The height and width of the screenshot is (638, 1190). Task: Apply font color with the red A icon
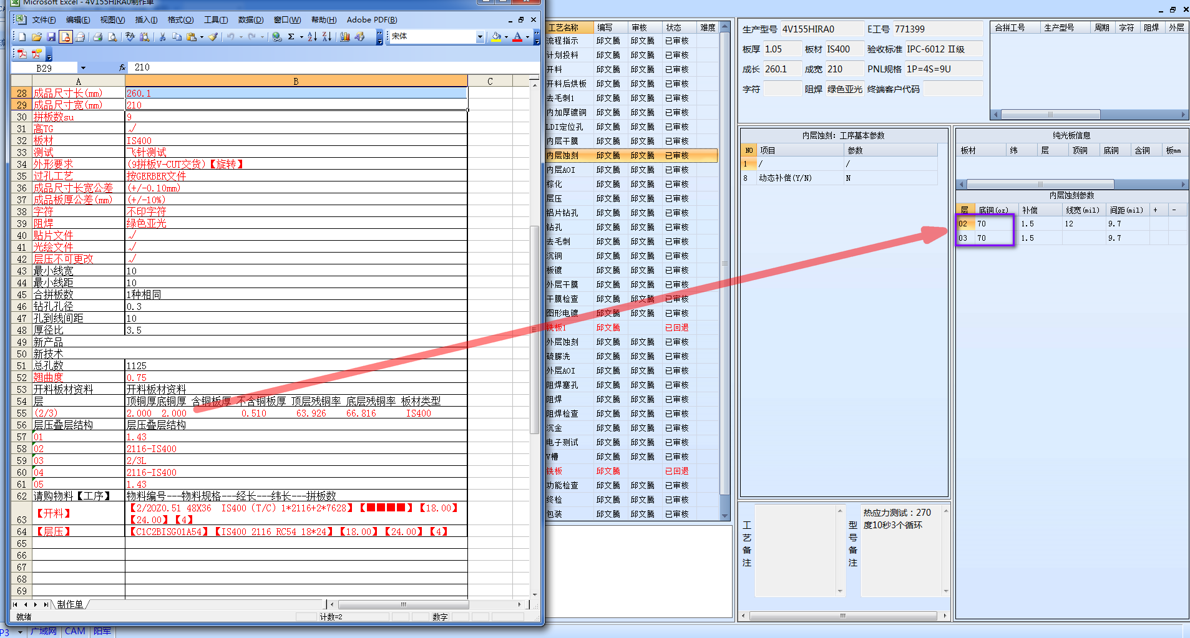(517, 37)
